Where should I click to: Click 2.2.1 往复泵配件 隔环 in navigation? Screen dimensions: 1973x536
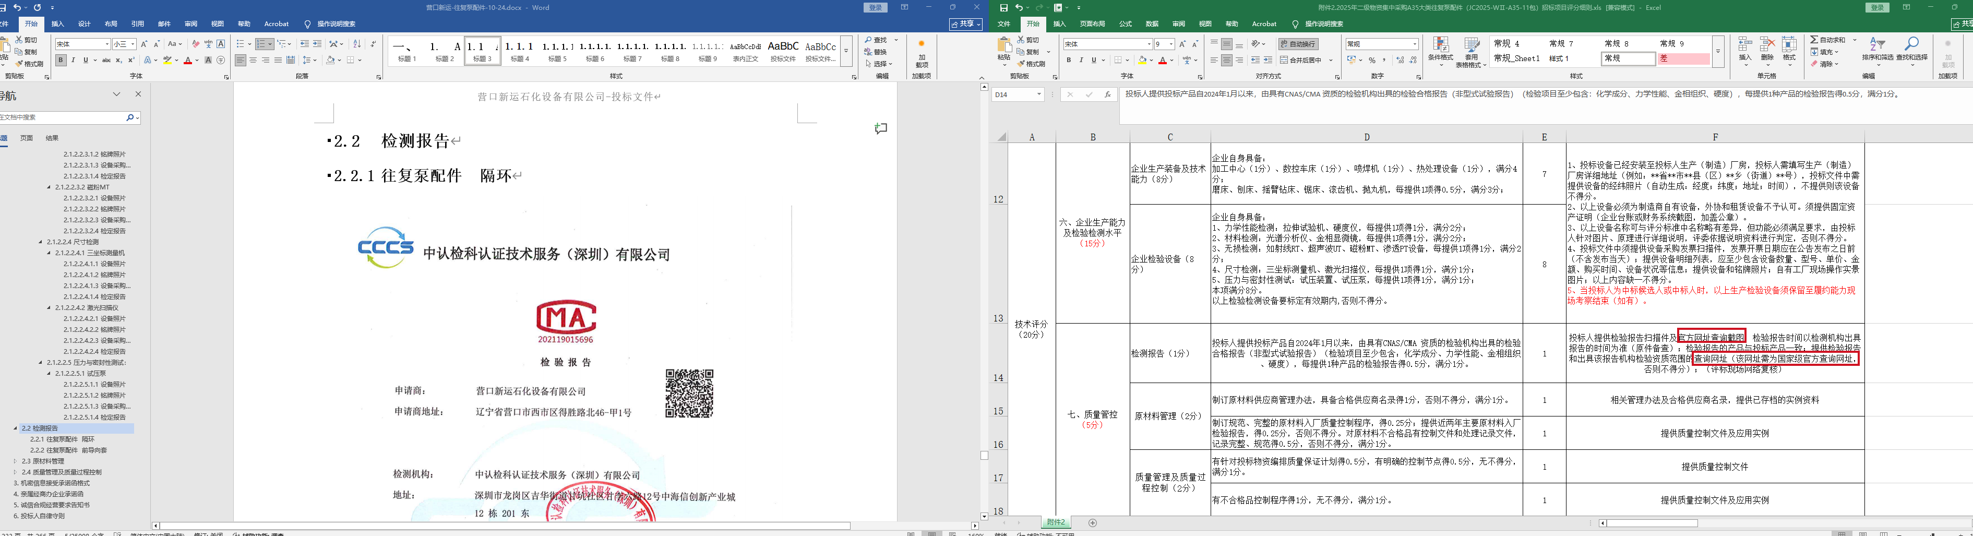(x=62, y=439)
